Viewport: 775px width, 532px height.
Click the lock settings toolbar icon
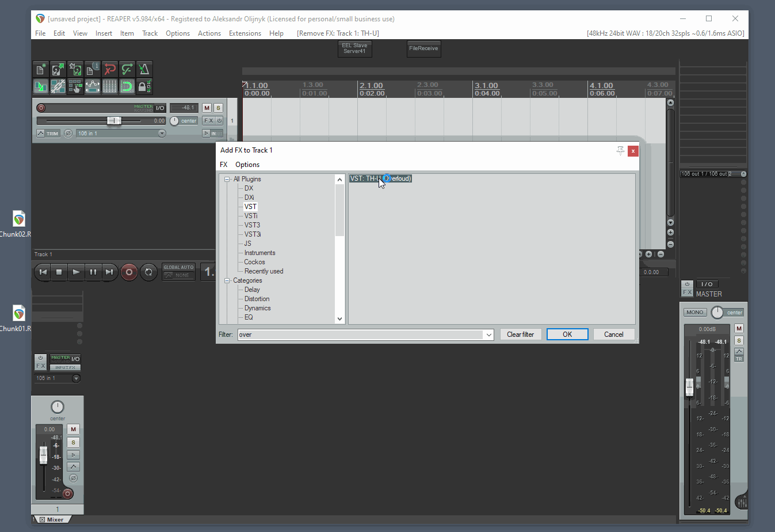(x=144, y=86)
